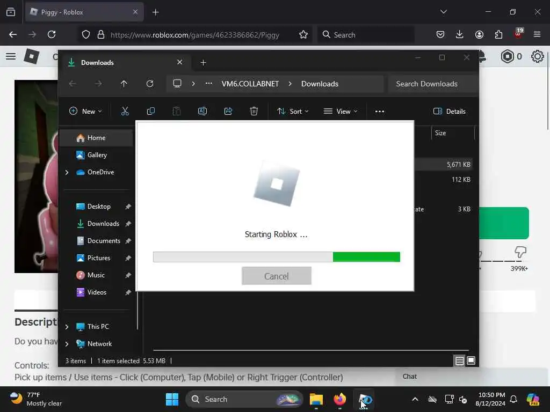Open Roblox settings gear
The image size is (550, 412).
pyautogui.click(x=537, y=56)
